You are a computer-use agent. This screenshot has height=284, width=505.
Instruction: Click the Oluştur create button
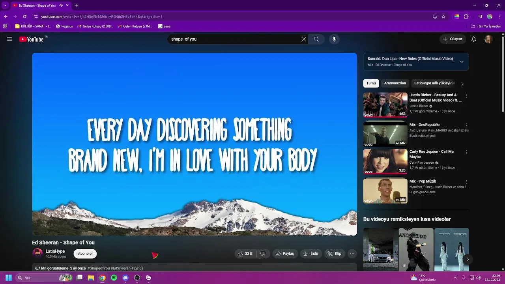(x=452, y=39)
